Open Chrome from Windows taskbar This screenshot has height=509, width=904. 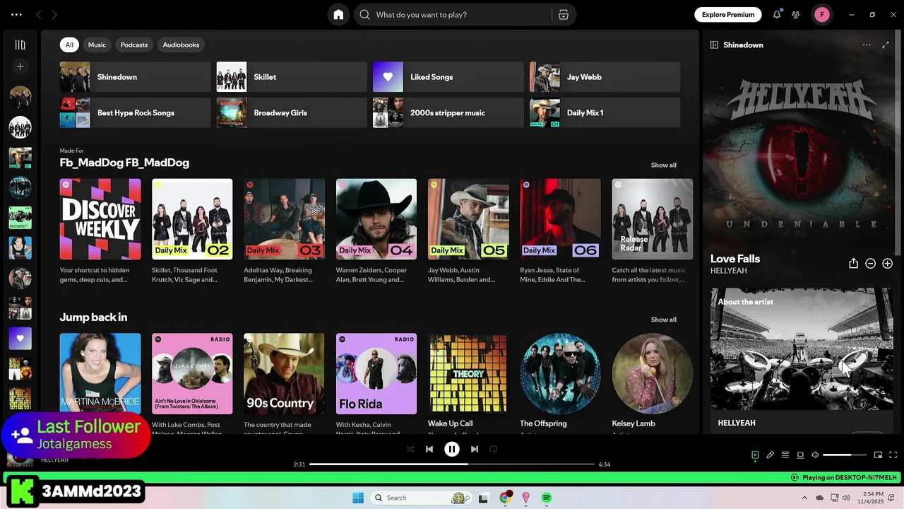[x=505, y=498]
